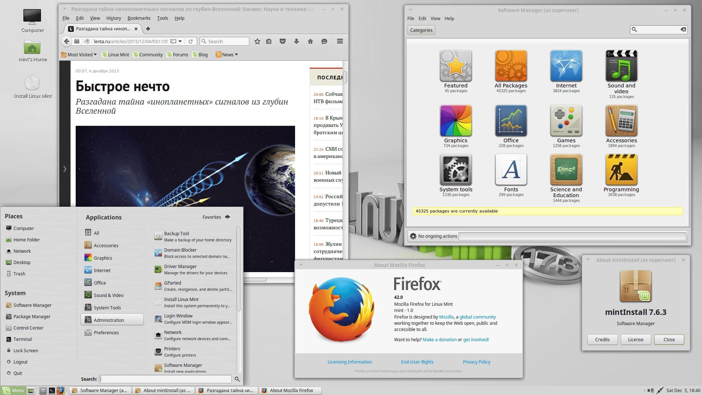Click the Categories button in Software Manager
This screenshot has width=702, height=395.
(x=421, y=30)
